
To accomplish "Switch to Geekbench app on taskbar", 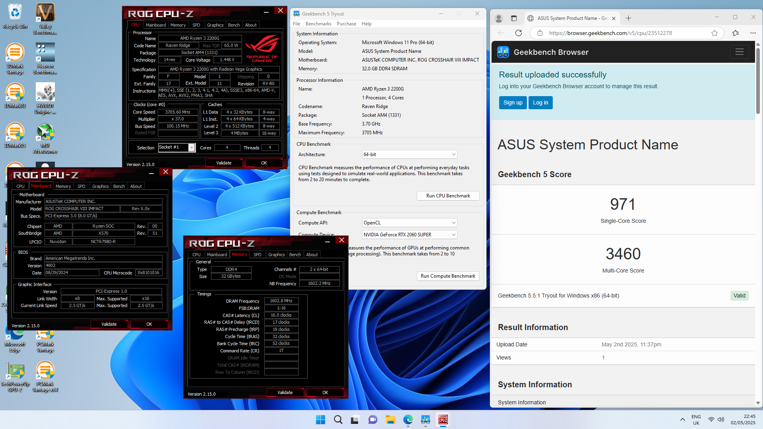I will [425, 419].
